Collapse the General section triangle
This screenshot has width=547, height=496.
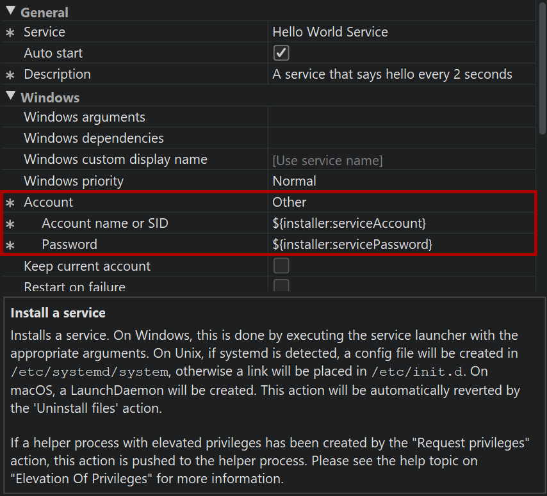click(11, 12)
